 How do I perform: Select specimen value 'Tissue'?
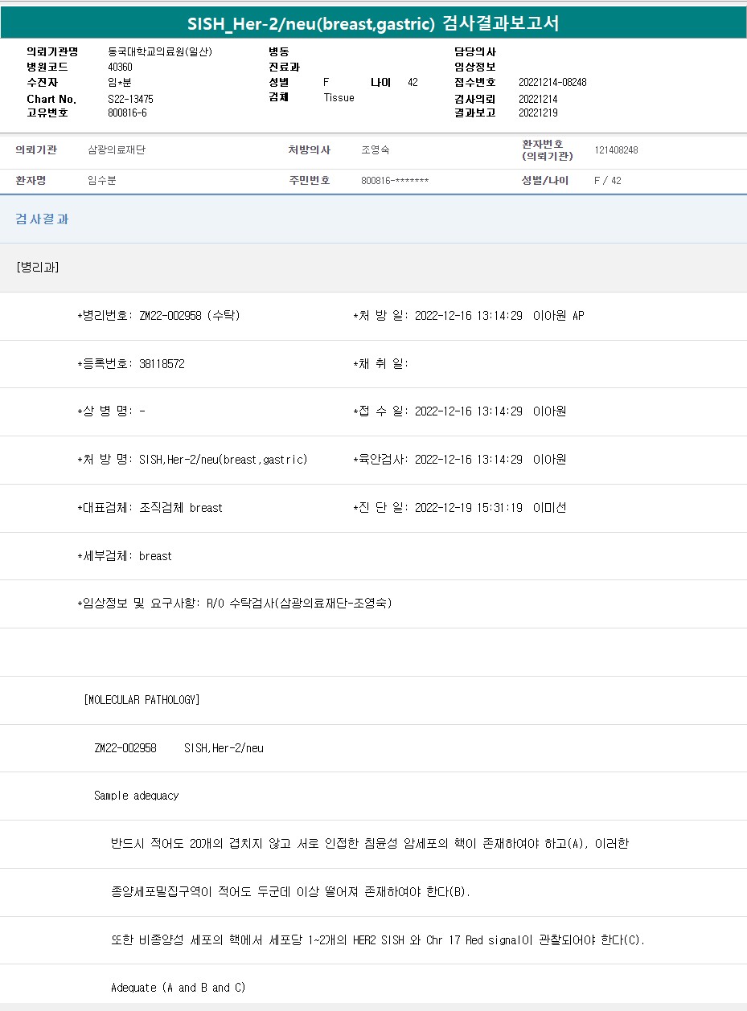point(339,97)
